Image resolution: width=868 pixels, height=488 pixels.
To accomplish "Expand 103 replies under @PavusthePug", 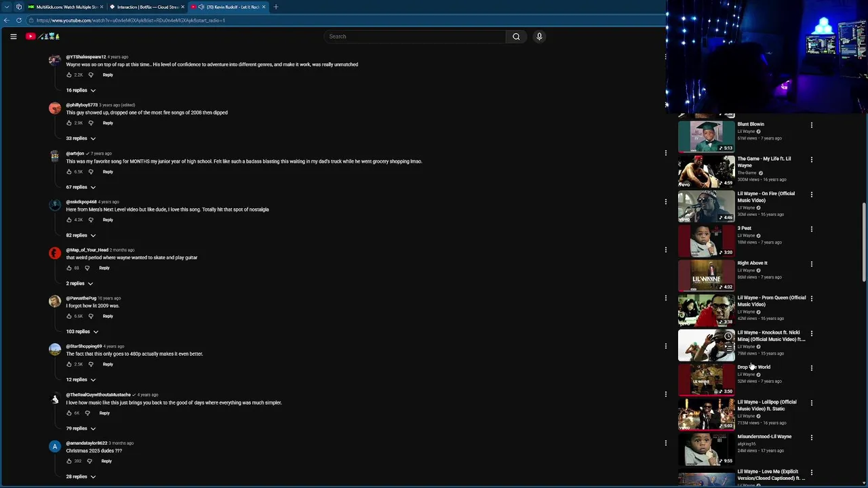I will point(82,331).
